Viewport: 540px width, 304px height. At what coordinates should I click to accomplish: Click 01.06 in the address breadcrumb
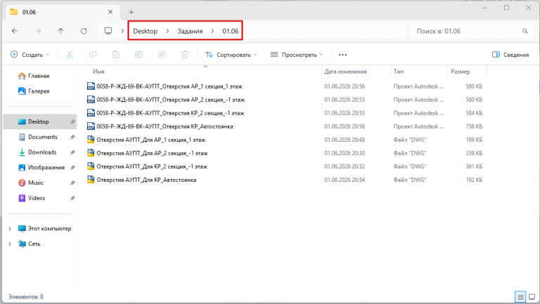[x=231, y=32]
